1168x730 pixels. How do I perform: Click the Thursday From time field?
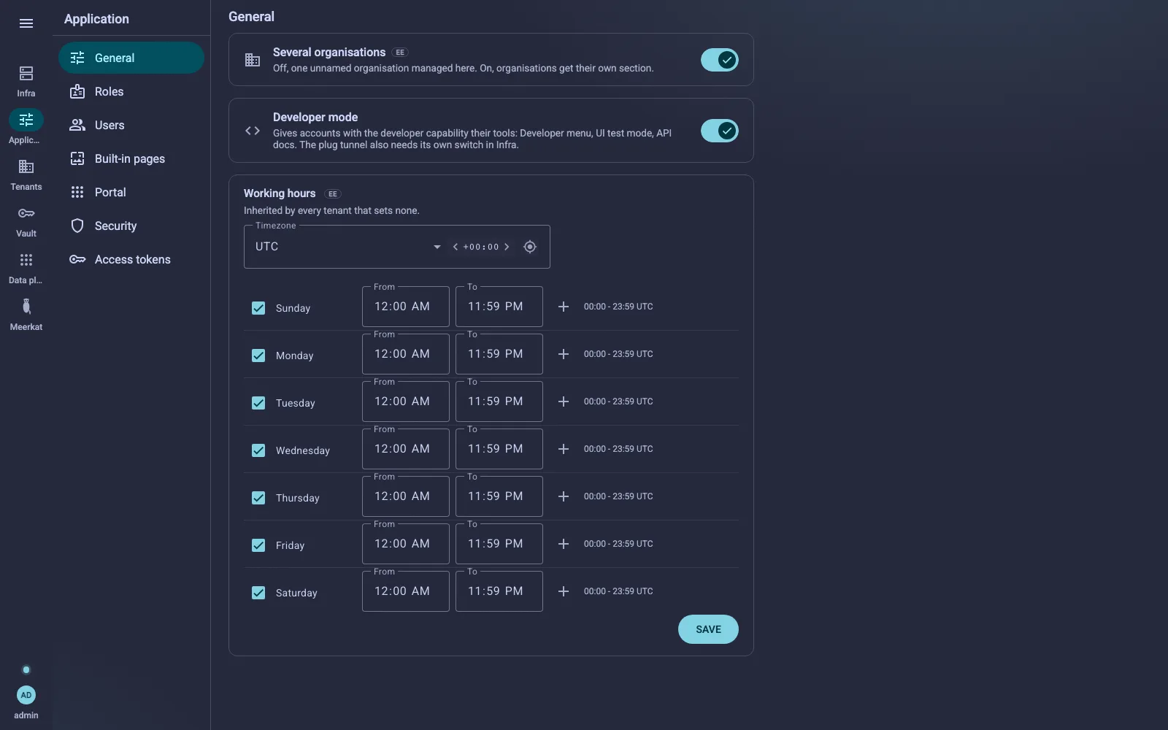[406, 496]
